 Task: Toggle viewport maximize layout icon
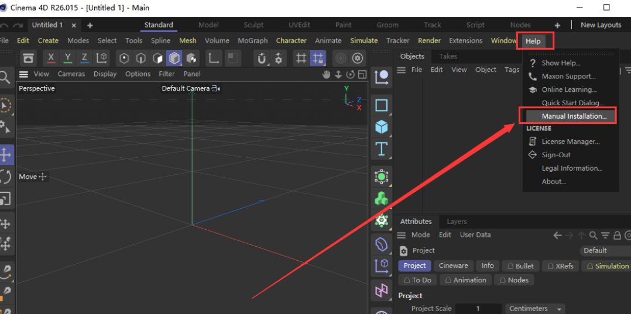click(x=362, y=74)
